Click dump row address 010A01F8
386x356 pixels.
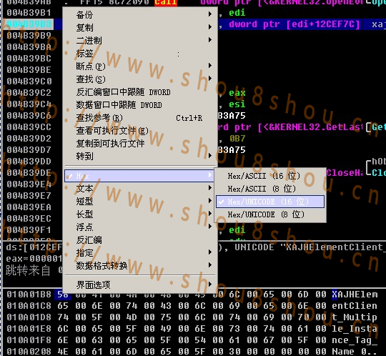29,340
